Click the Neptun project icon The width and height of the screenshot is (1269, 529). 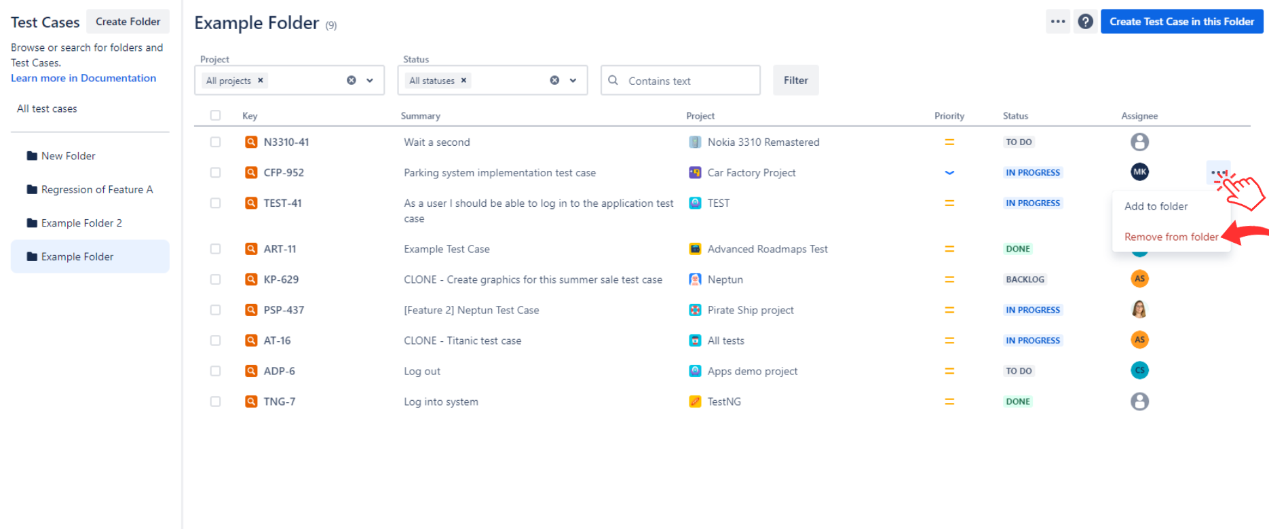pyautogui.click(x=695, y=279)
